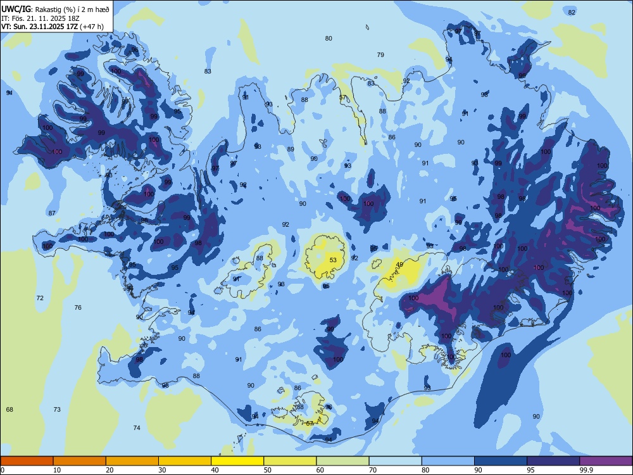Click the '79' value over the northern sea
The width and height of the screenshot is (633, 475).
[x=380, y=55]
